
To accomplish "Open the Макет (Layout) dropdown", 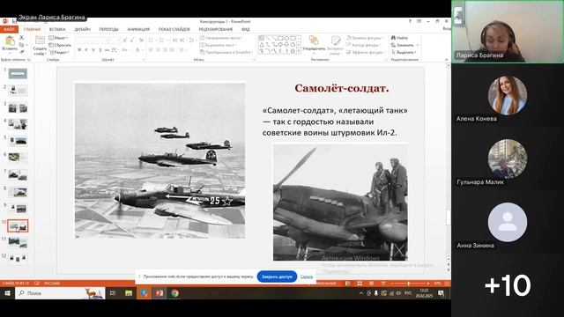I will 58,38.
